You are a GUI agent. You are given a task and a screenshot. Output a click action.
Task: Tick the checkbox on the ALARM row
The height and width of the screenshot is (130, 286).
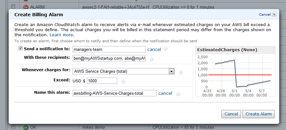13,6
